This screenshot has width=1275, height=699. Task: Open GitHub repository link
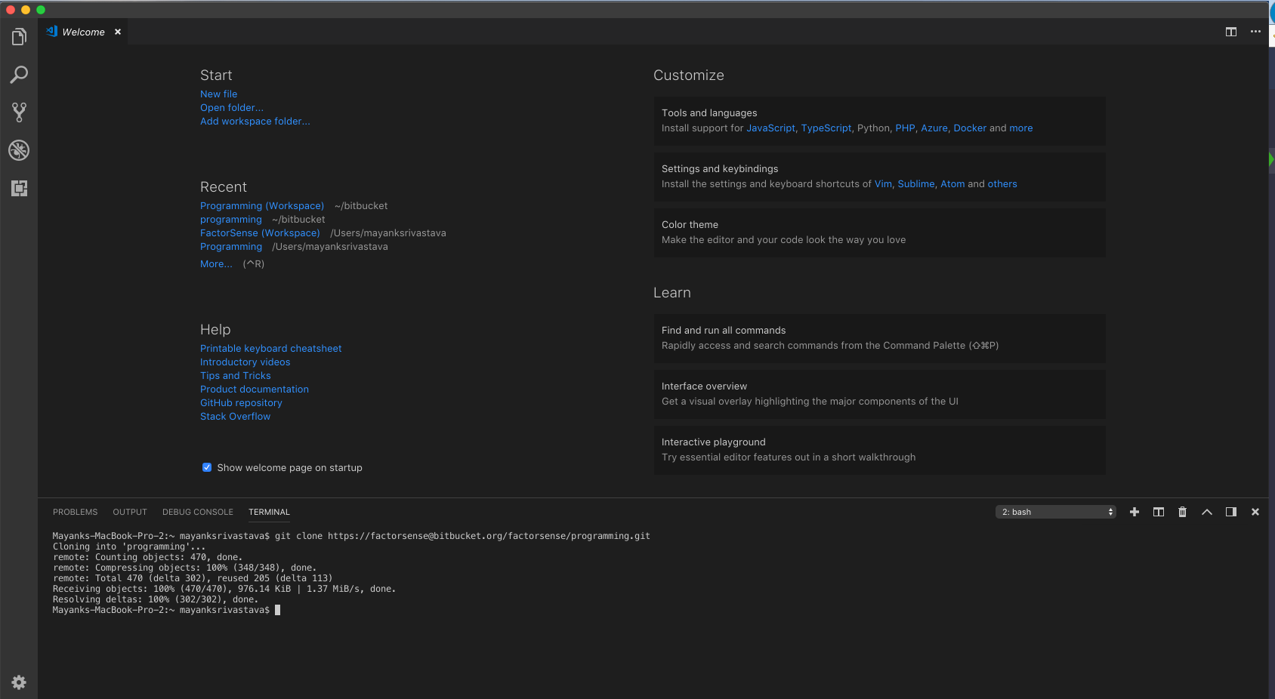(x=241, y=403)
